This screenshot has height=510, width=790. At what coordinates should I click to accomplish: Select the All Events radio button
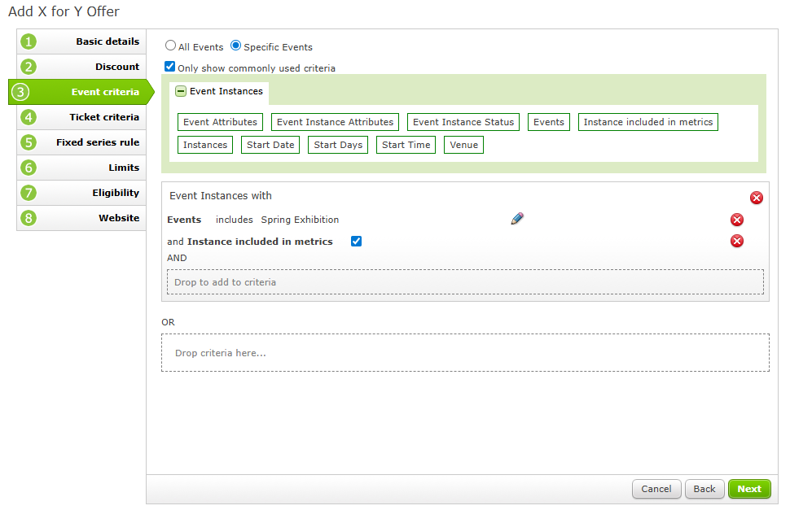click(x=171, y=46)
